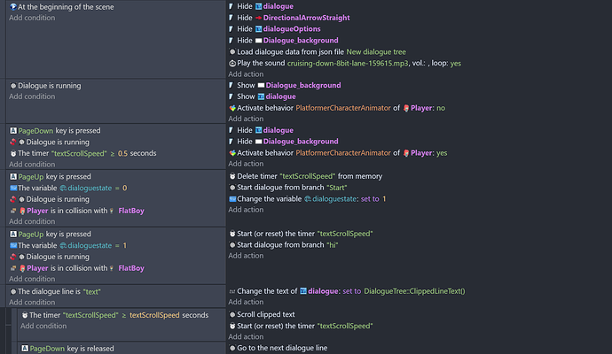
Task: Select the 'dialoguestate = 1' variable condition
Action: 68,246
